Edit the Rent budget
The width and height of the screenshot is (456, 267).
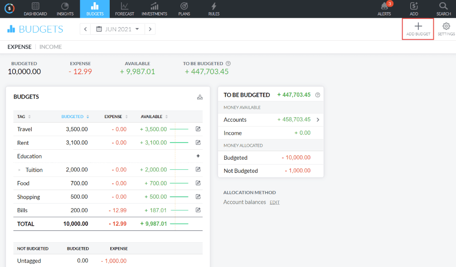pyautogui.click(x=198, y=143)
